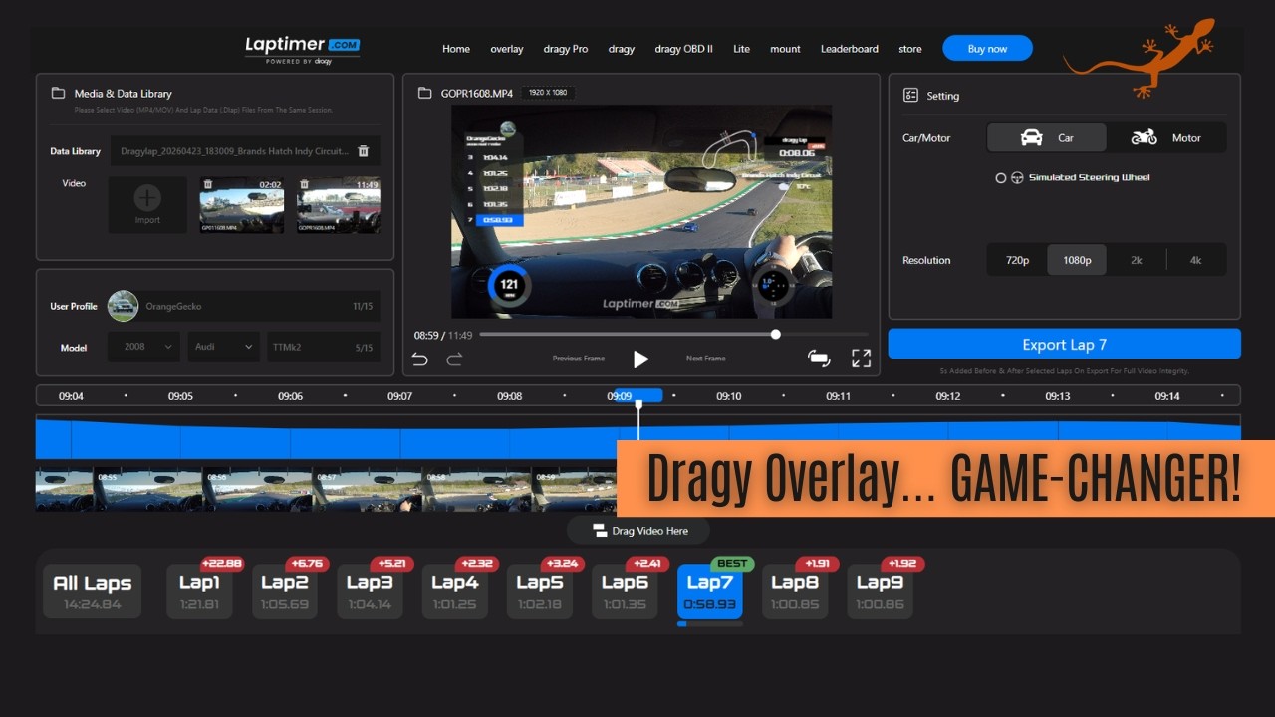Open the dragy Pro nav page
The width and height of the screenshot is (1275, 717).
566,49
